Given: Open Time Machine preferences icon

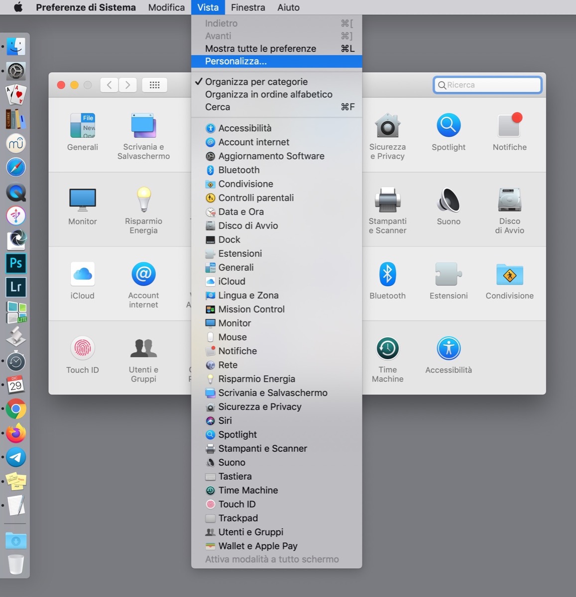Looking at the screenshot, I should point(387,349).
